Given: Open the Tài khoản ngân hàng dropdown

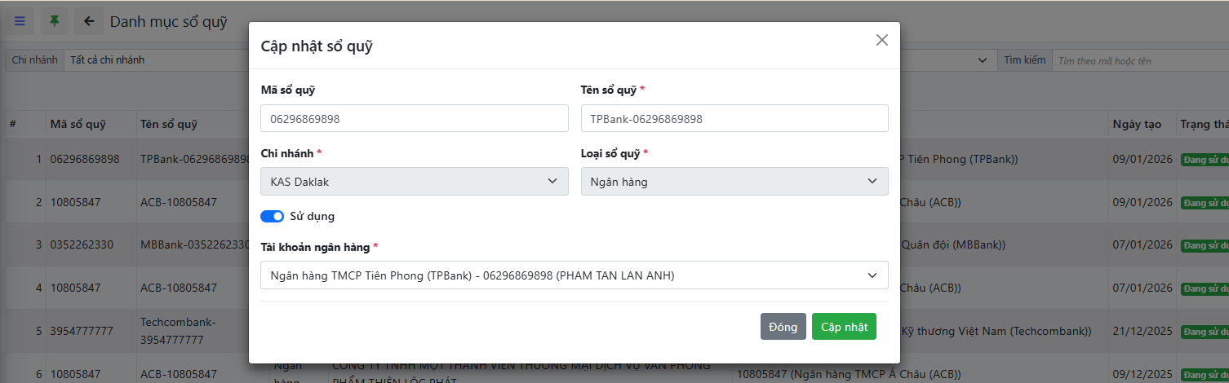Looking at the screenshot, I should pos(574,275).
